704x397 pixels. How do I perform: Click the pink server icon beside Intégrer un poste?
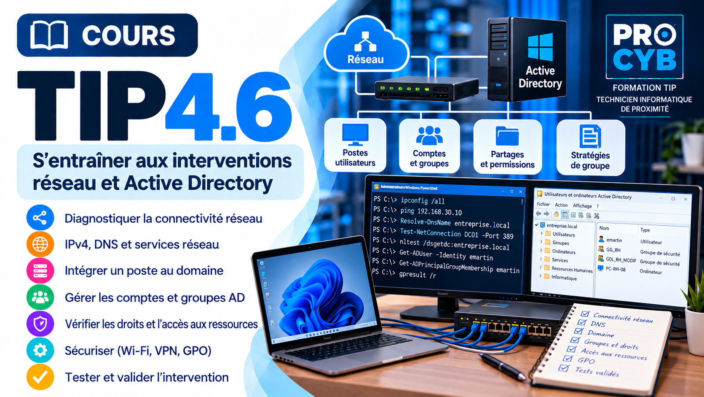(40, 270)
